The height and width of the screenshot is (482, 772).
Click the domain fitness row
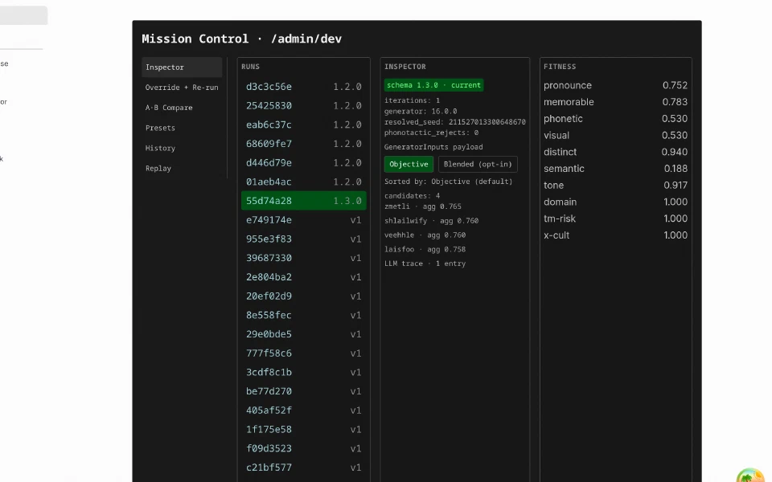coord(615,202)
